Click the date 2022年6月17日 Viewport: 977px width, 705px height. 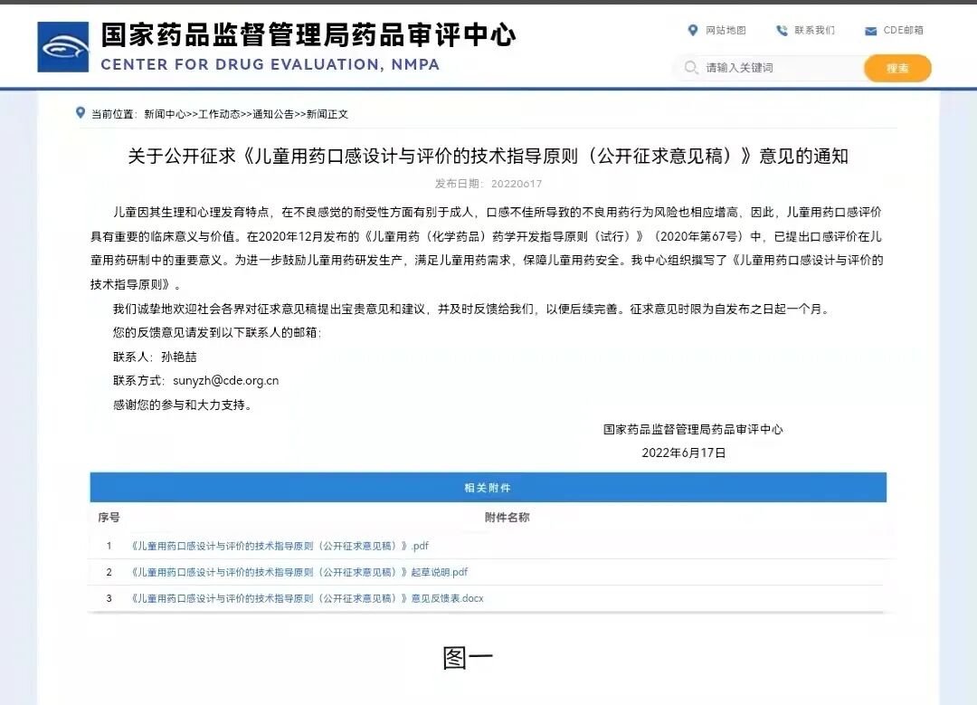pos(684,453)
